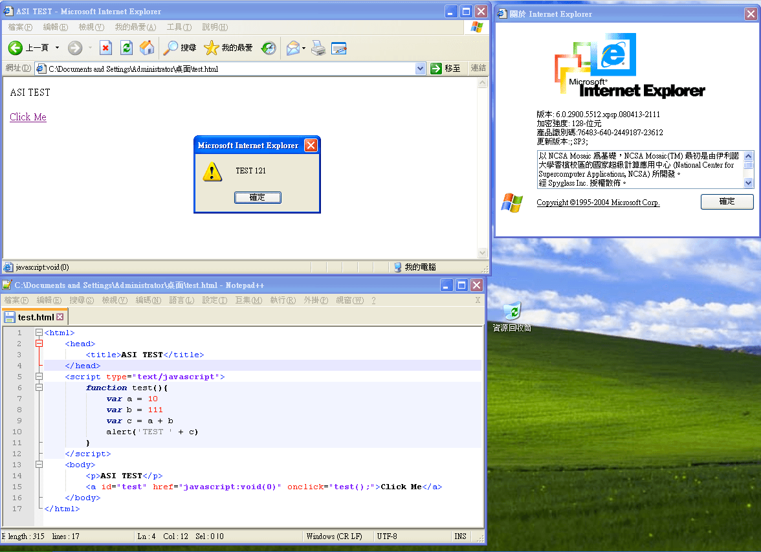Open Back button history dropdown arrow
This screenshot has width=761, height=552.
tap(57, 48)
